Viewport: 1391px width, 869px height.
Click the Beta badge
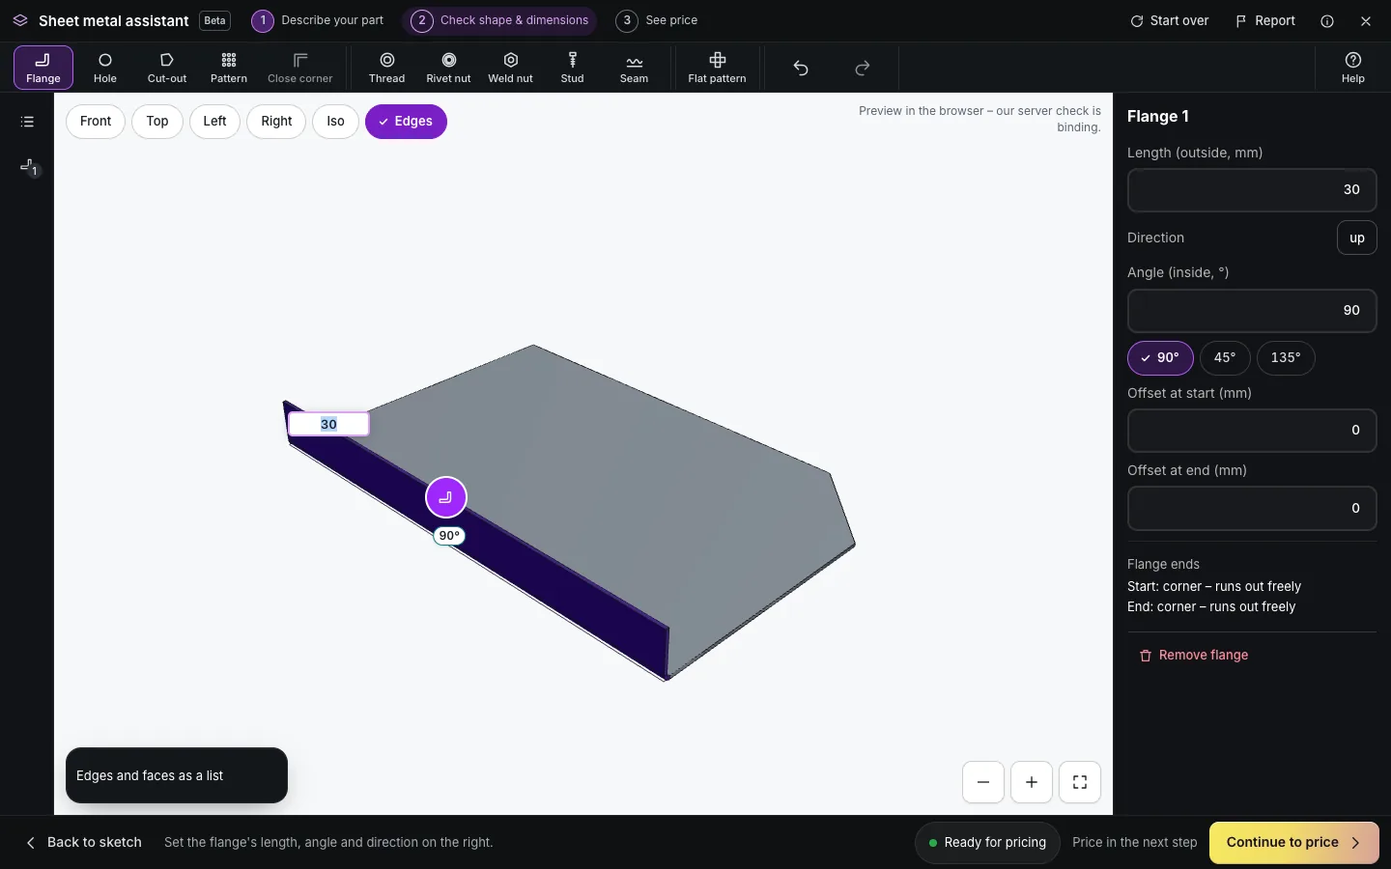tap(214, 20)
